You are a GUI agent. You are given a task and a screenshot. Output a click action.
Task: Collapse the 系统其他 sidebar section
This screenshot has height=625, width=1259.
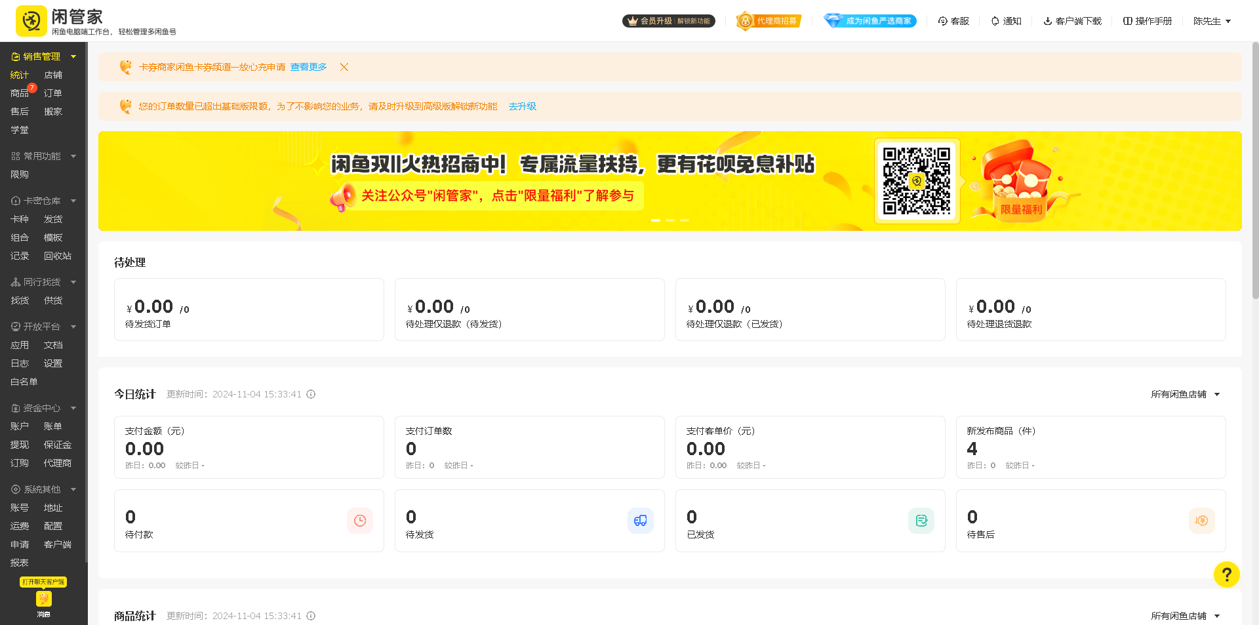[x=73, y=489]
